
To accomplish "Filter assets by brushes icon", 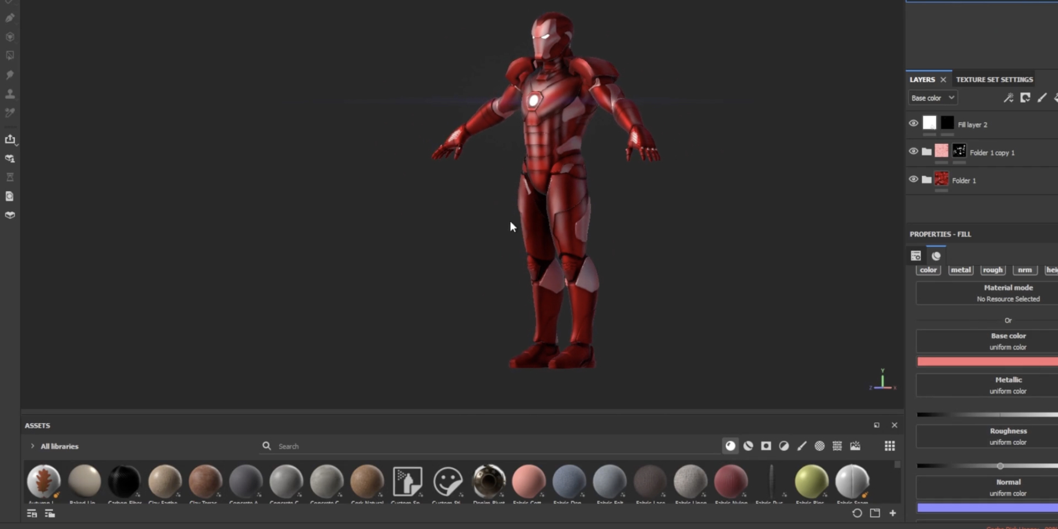I will pyautogui.click(x=802, y=446).
